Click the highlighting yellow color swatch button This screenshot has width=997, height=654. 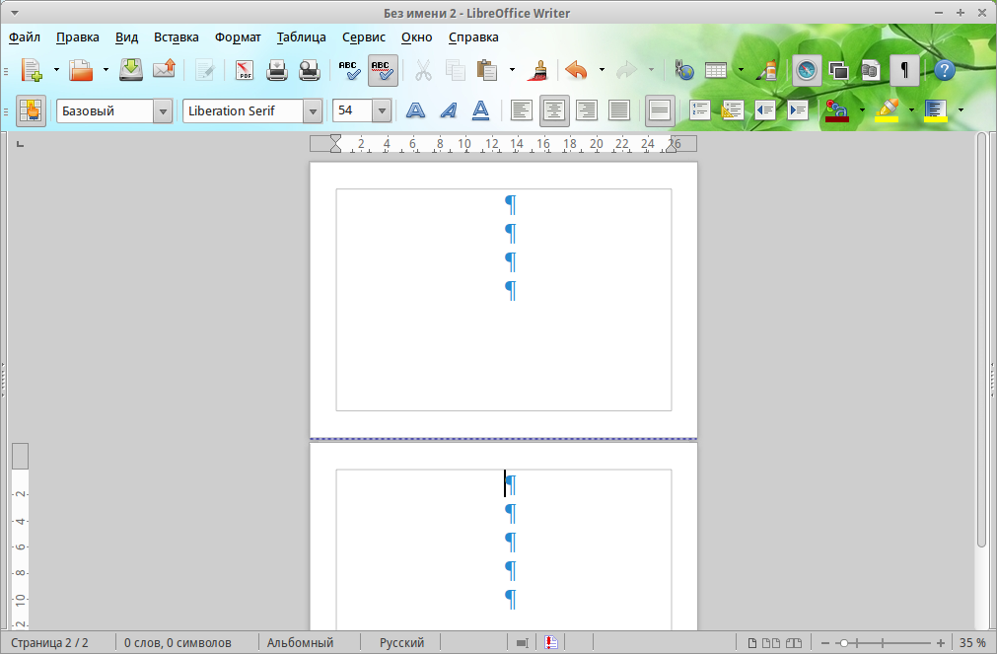click(887, 110)
